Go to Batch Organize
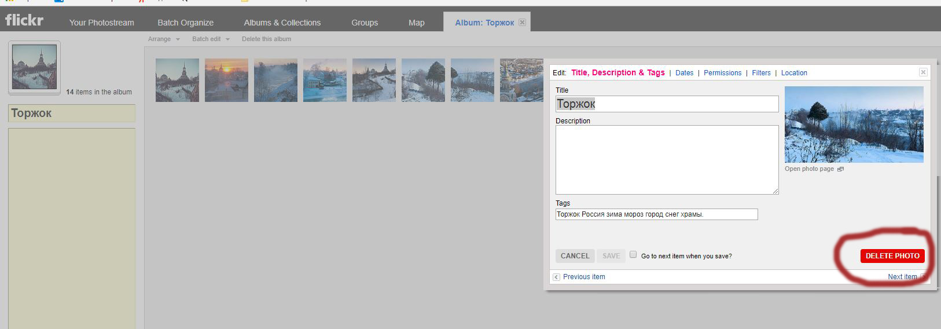The image size is (941, 329). coord(186,23)
